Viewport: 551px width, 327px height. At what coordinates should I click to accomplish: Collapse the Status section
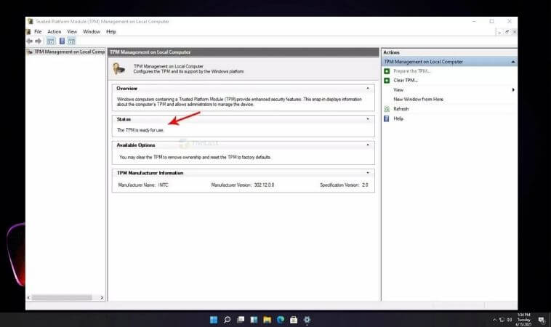(367, 118)
